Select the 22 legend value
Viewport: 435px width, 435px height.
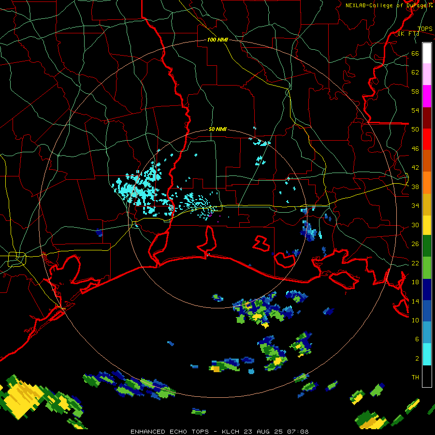(x=415, y=263)
